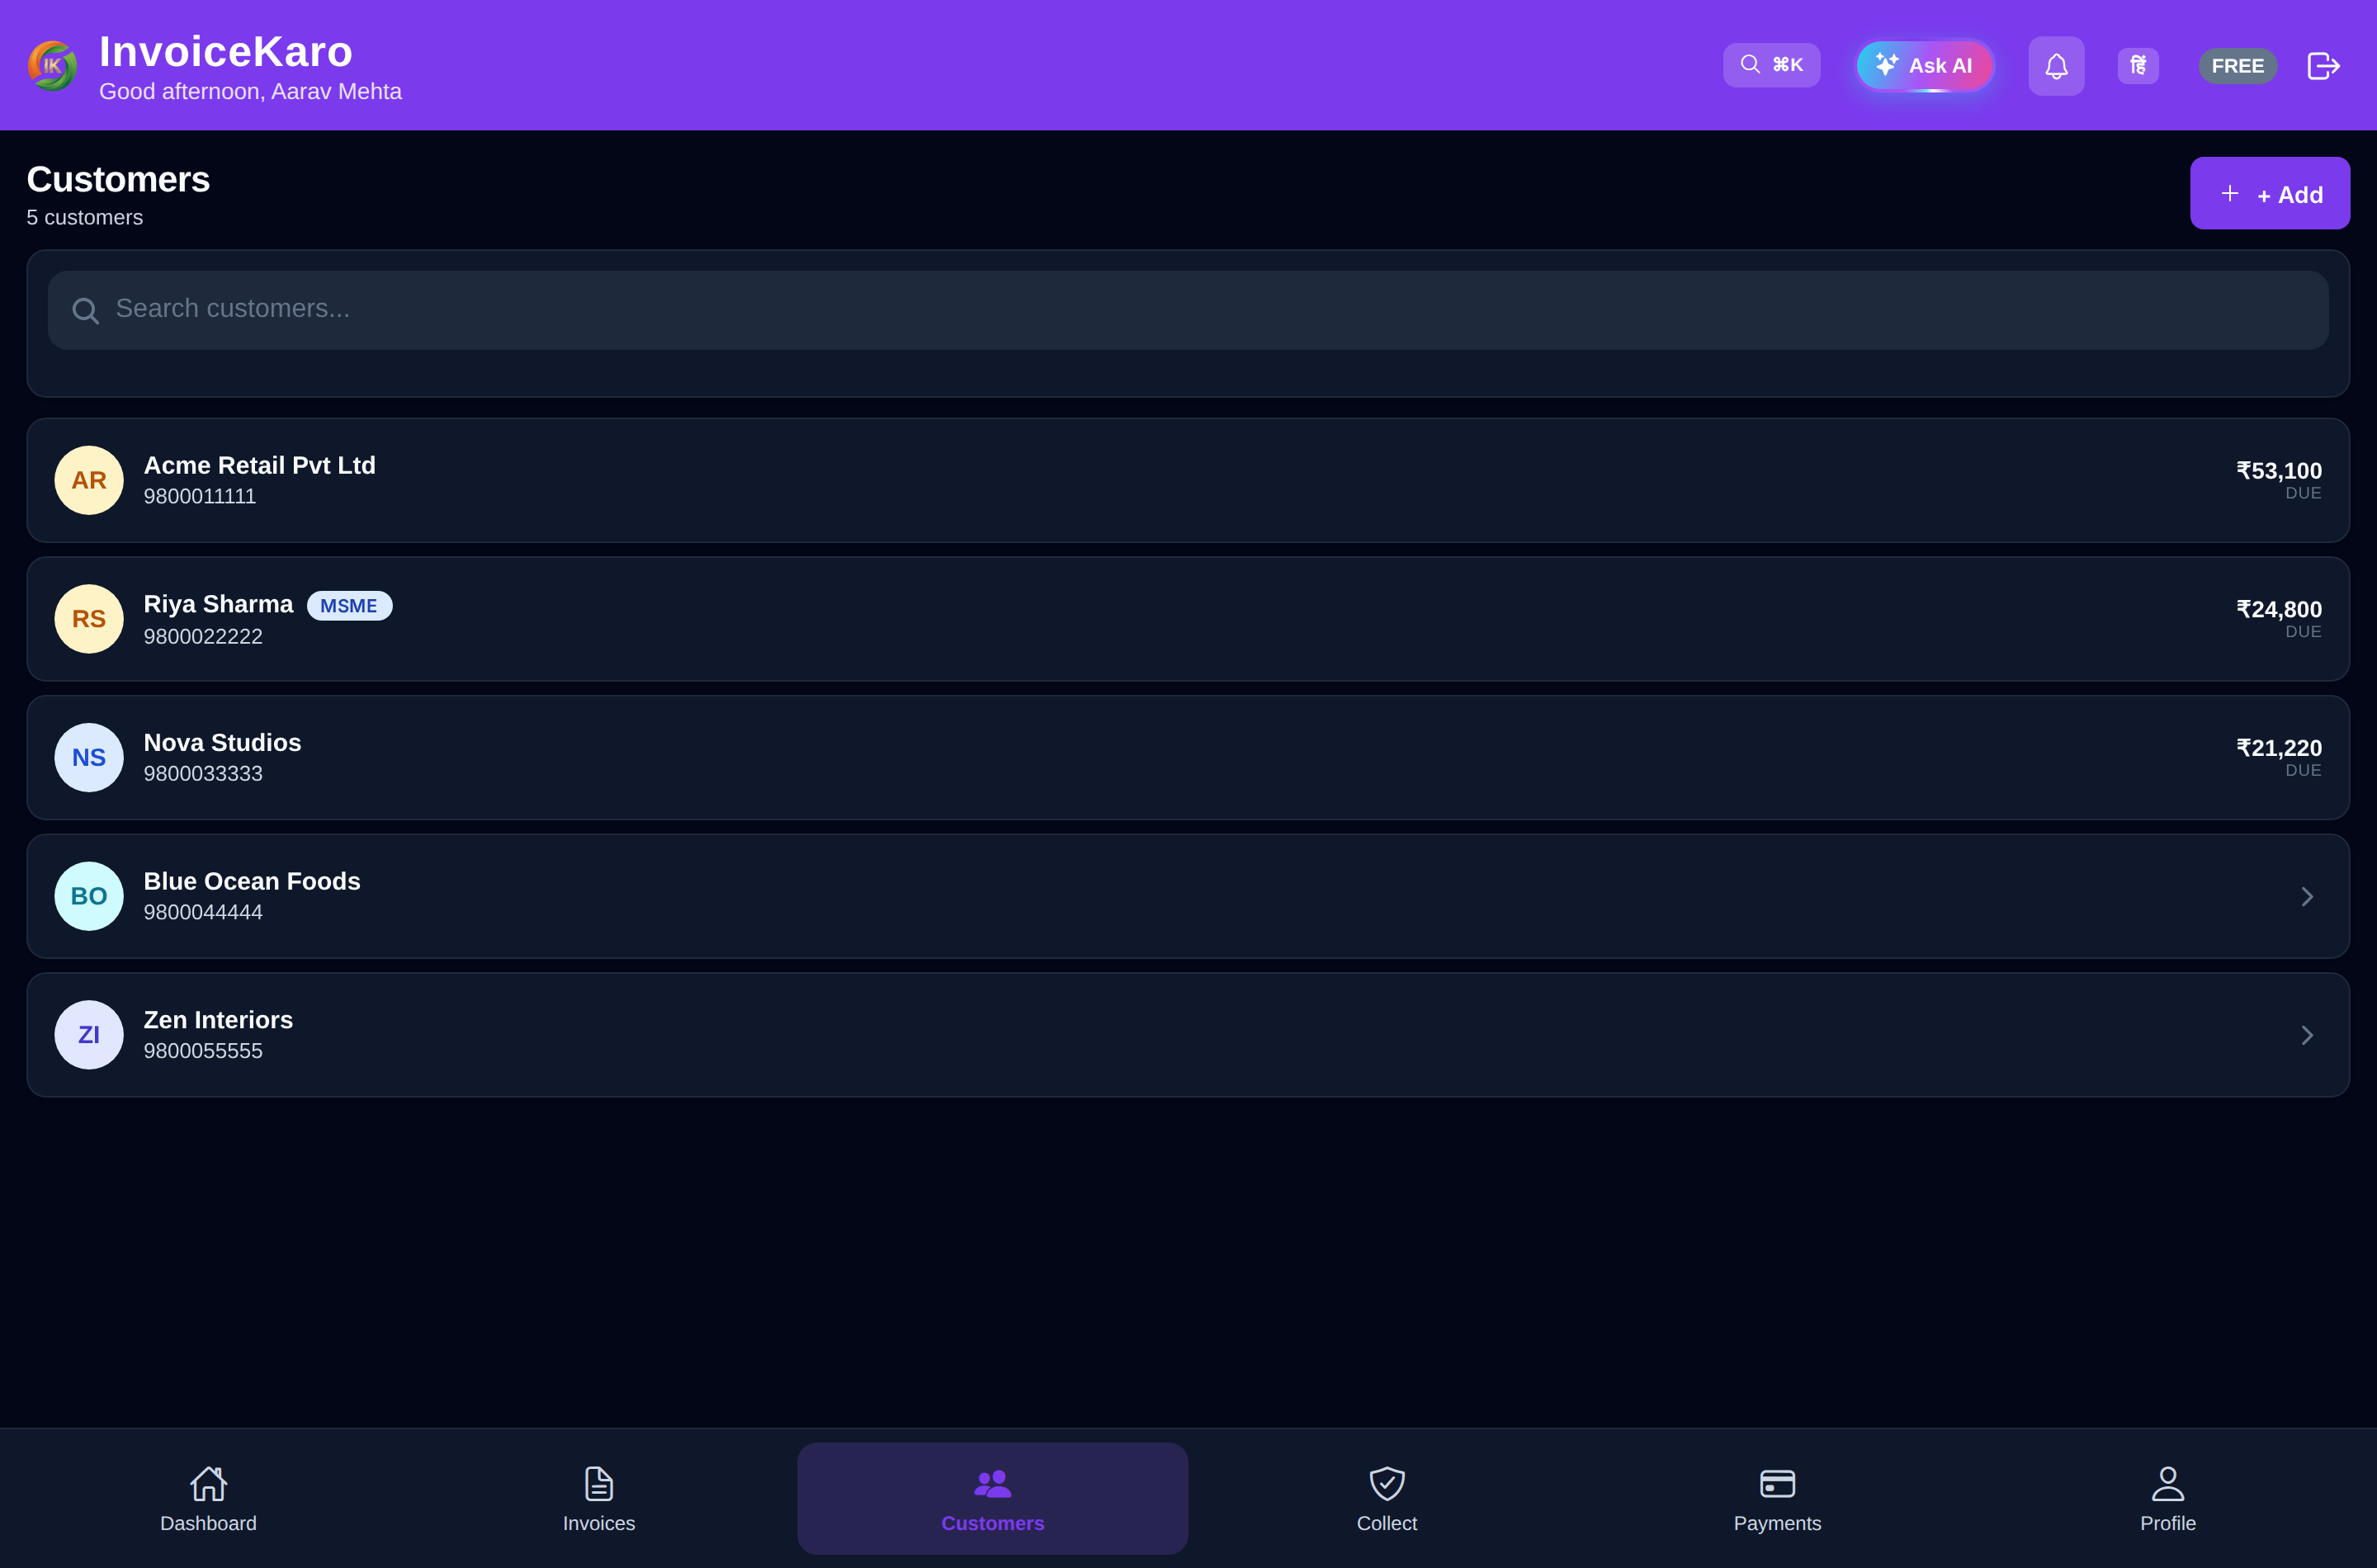
Task: Switch language with the Hindi icon
Action: [2138, 66]
